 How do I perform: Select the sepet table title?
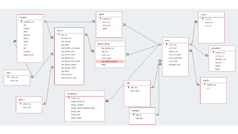[x=101, y=14]
